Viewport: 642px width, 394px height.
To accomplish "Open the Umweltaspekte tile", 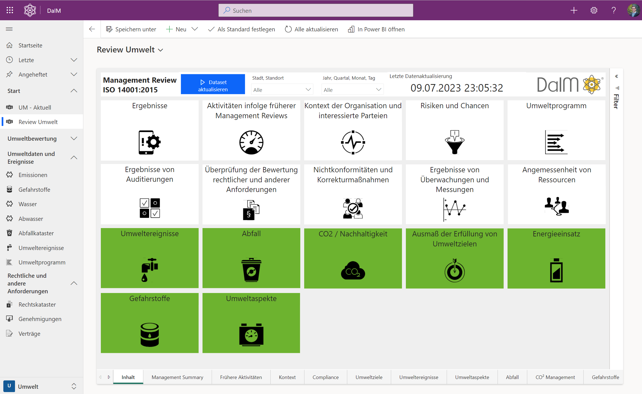I will point(251,323).
